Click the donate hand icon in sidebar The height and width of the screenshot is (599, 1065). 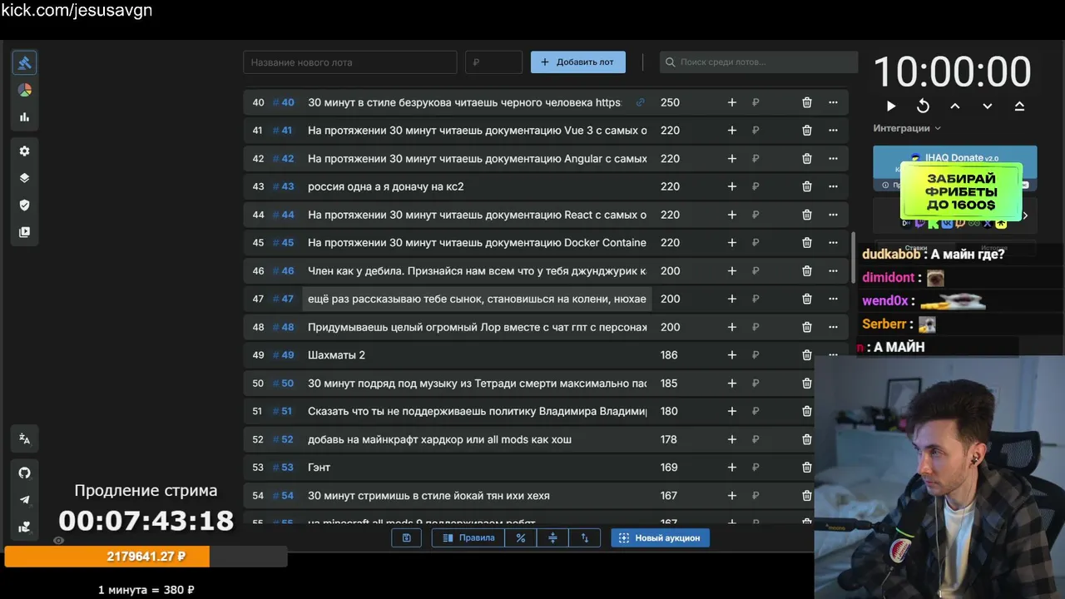pos(25,527)
